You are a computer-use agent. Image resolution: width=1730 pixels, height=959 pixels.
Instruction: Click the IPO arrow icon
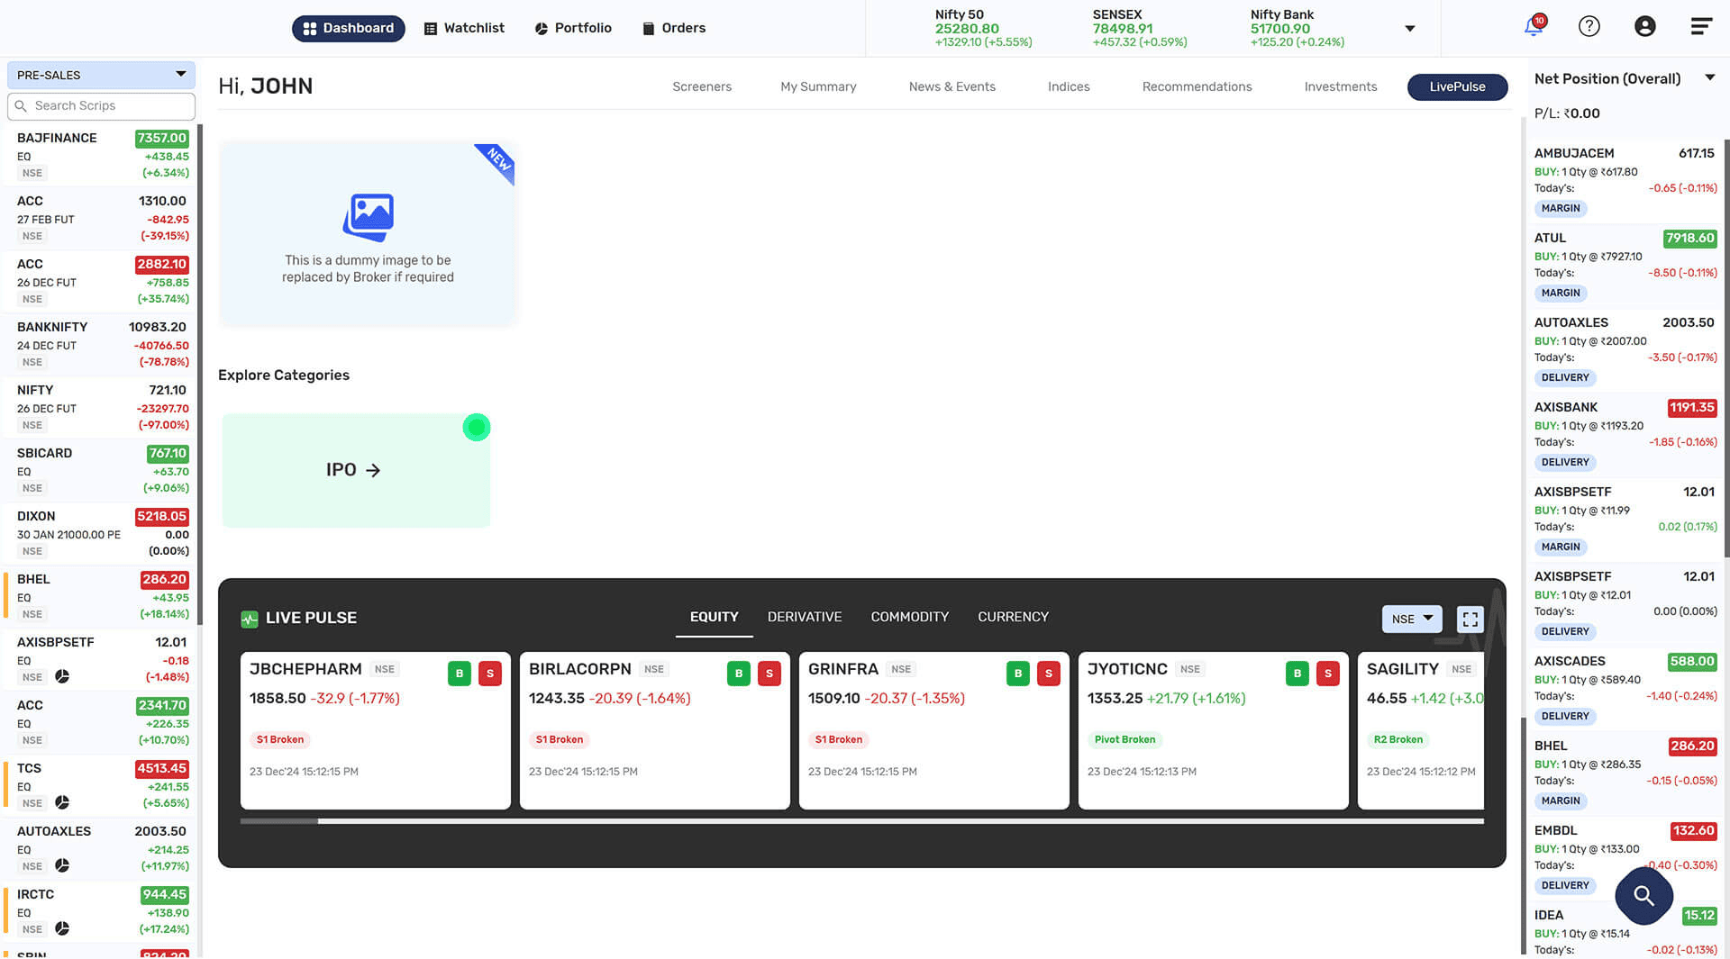373,470
